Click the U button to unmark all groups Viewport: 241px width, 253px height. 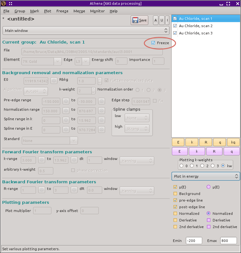(x=162, y=20)
